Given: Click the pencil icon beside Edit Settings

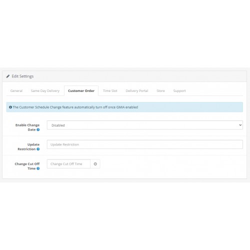Looking at the screenshot, I should click(7, 76).
